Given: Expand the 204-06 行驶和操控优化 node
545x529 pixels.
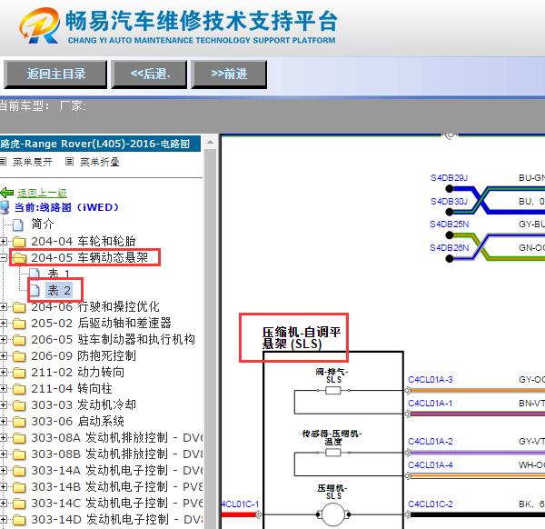Looking at the screenshot, I should coord(4,306).
